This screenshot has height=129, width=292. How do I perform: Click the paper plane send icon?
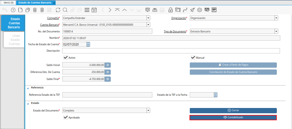[192, 10]
